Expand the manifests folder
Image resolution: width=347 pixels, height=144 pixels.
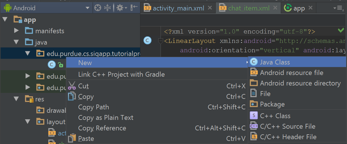click(x=17, y=31)
